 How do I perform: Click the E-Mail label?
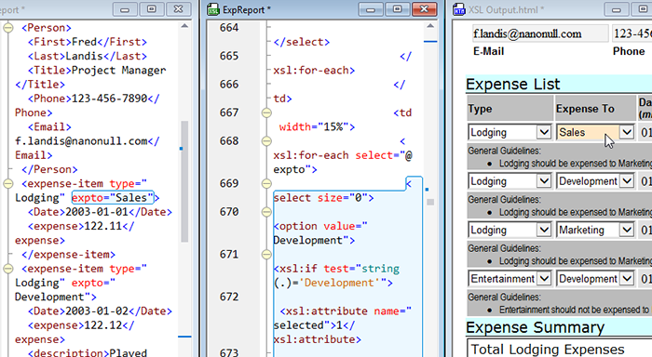click(x=489, y=51)
